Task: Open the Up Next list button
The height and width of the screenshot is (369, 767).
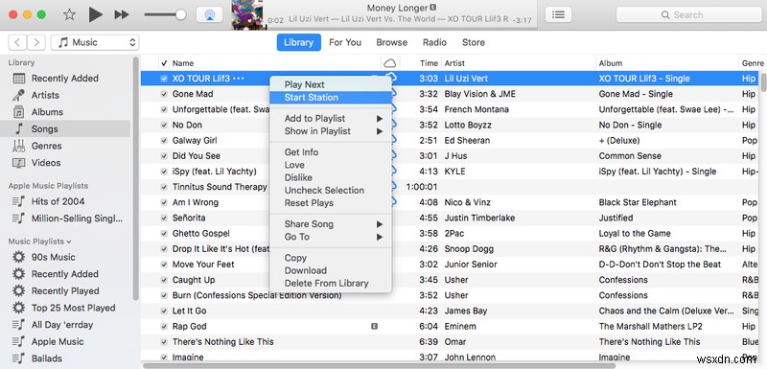Action: tap(558, 14)
